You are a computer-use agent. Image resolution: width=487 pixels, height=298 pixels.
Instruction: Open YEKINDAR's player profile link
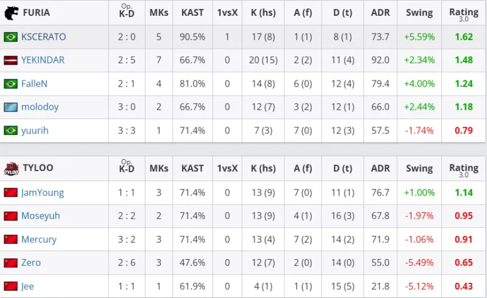(43, 60)
